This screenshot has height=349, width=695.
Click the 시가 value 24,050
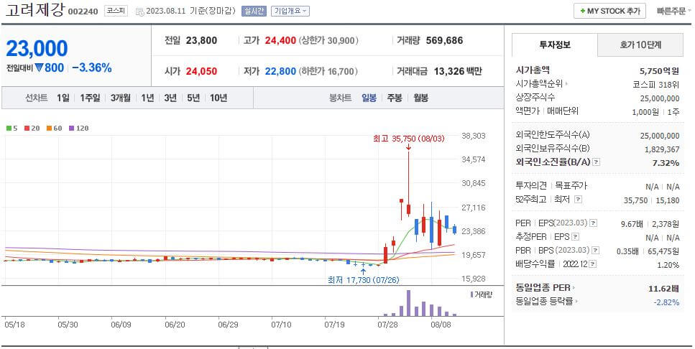coord(202,71)
